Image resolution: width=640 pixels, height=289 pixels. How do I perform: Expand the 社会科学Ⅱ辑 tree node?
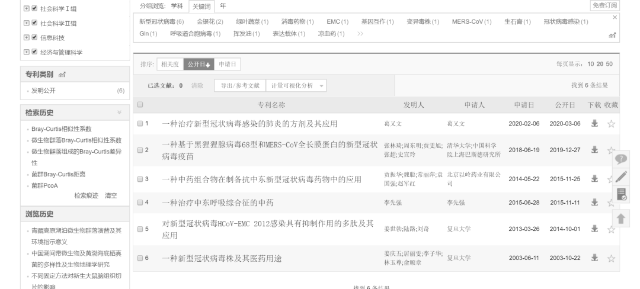(x=27, y=23)
